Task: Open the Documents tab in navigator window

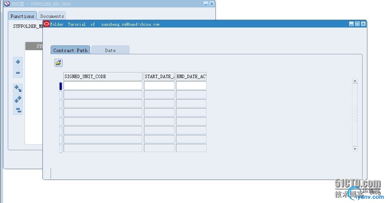Action: [52, 16]
